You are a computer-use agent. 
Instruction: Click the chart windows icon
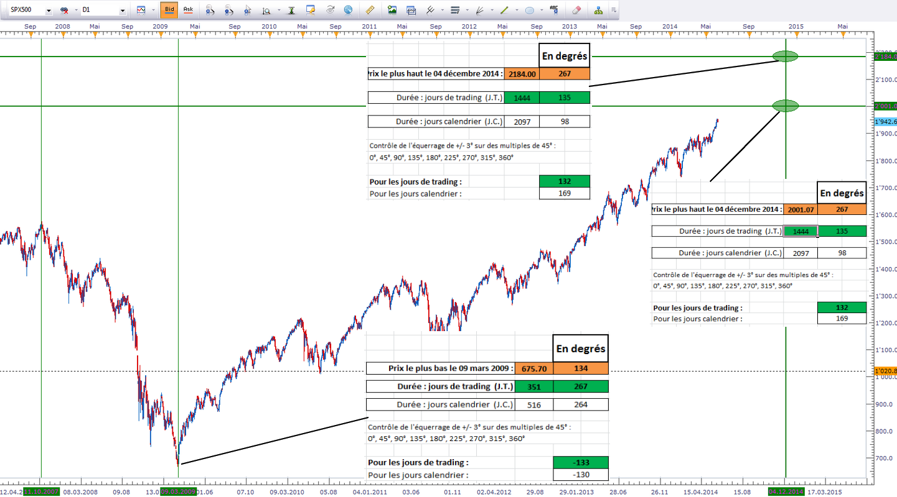[x=411, y=11]
